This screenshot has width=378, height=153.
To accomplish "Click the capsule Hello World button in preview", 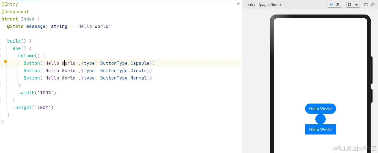I will [320, 109].
